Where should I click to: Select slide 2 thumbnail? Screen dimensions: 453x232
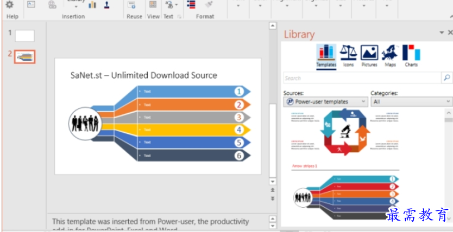pyautogui.click(x=24, y=57)
